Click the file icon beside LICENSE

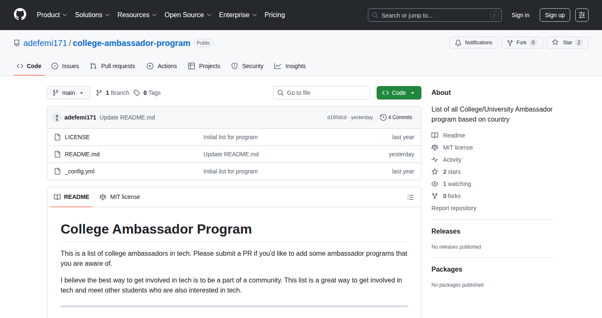(x=58, y=137)
